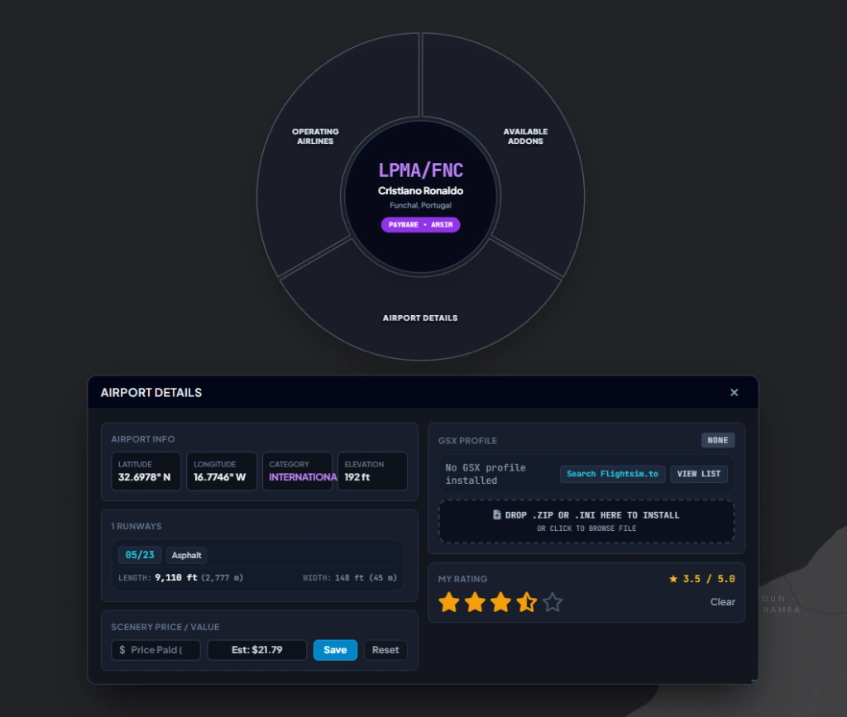Click the Funchal, Portugal location text

(420, 205)
